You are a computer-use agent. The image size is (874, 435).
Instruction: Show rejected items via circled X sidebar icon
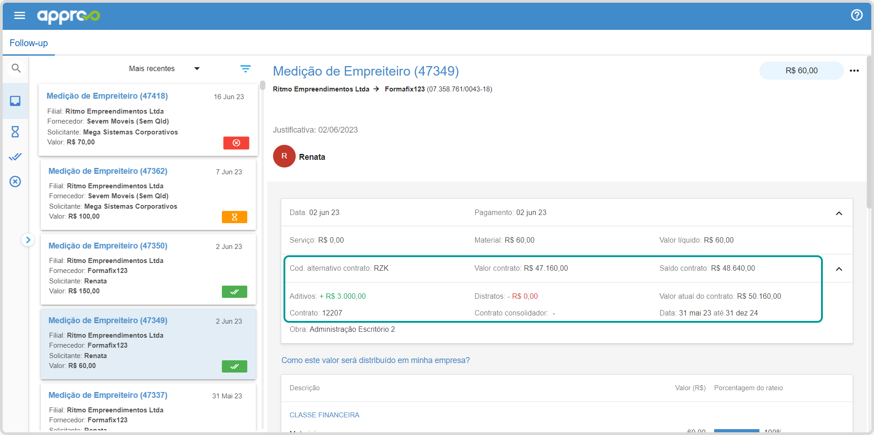click(15, 182)
